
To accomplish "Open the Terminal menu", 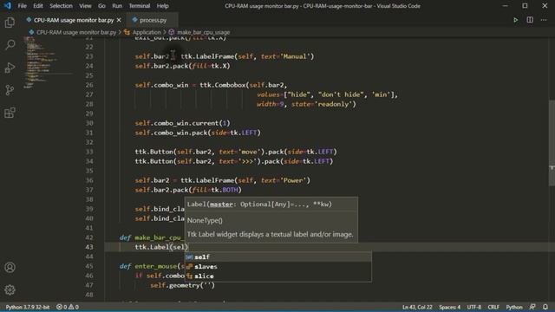I will 139,6.
